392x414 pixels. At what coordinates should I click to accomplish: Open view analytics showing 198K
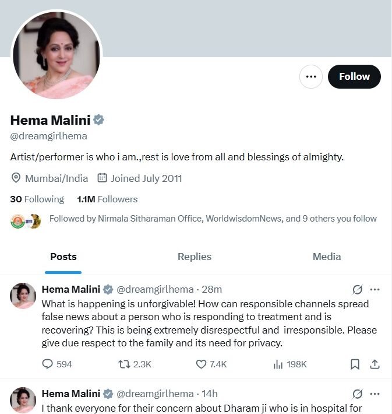click(x=278, y=364)
